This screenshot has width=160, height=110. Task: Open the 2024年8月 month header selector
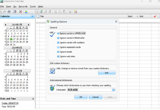point(17,48)
